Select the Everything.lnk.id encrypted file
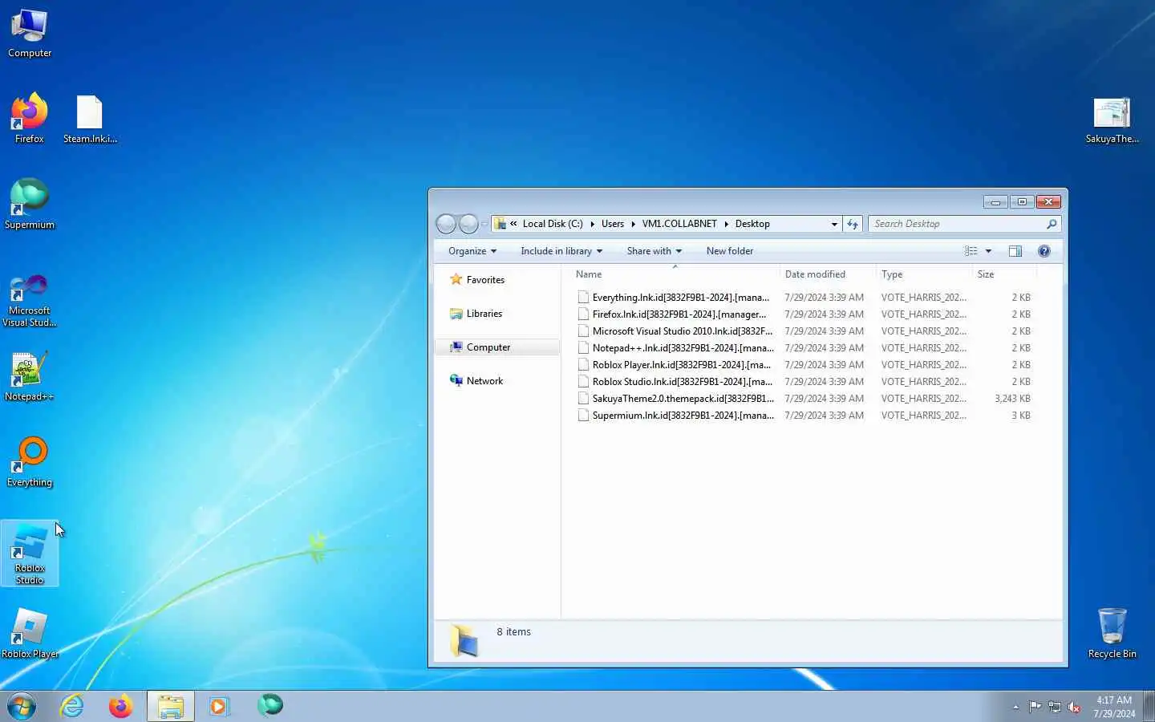This screenshot has height=722, width=1155. point(804,298)
